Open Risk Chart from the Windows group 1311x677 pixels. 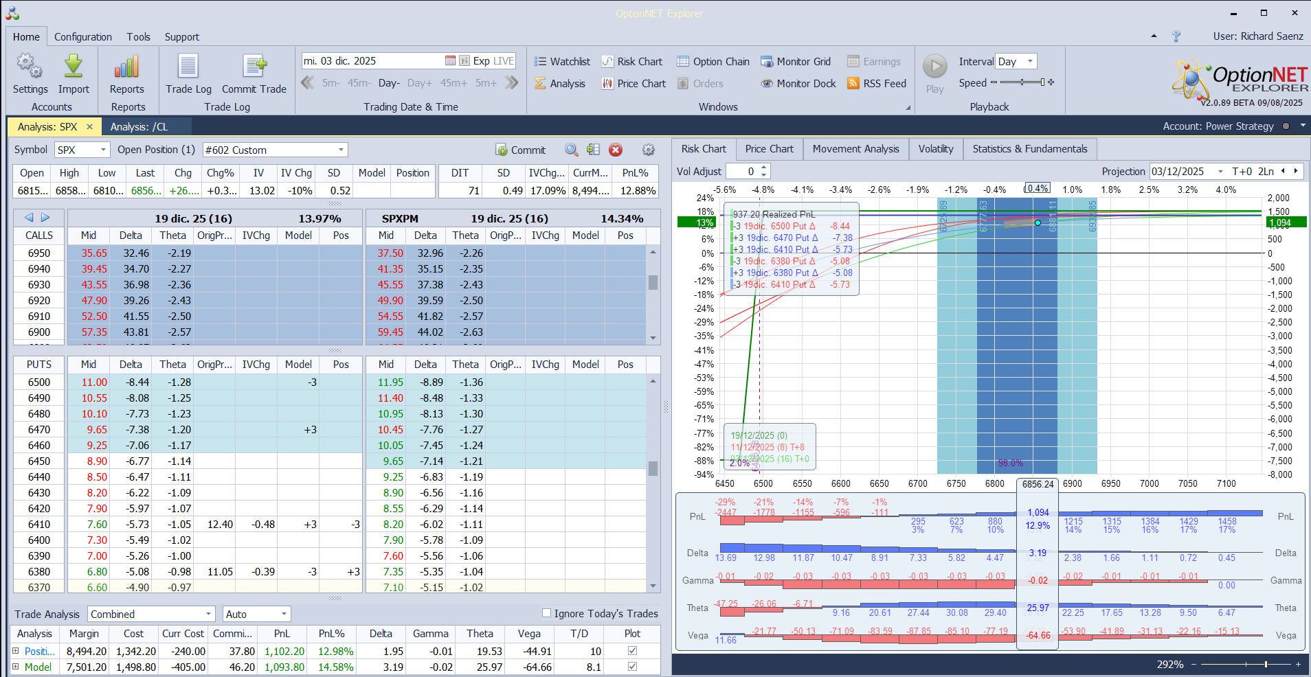point(632,62)
